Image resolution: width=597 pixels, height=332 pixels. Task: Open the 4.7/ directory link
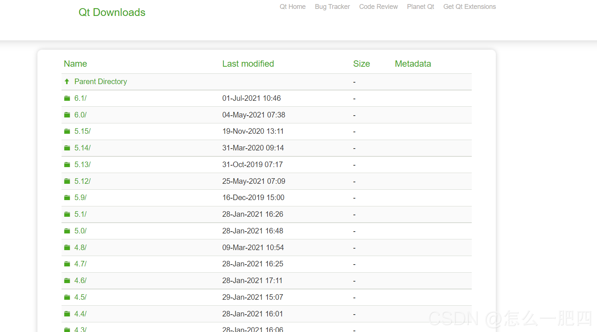coord(80,264)
